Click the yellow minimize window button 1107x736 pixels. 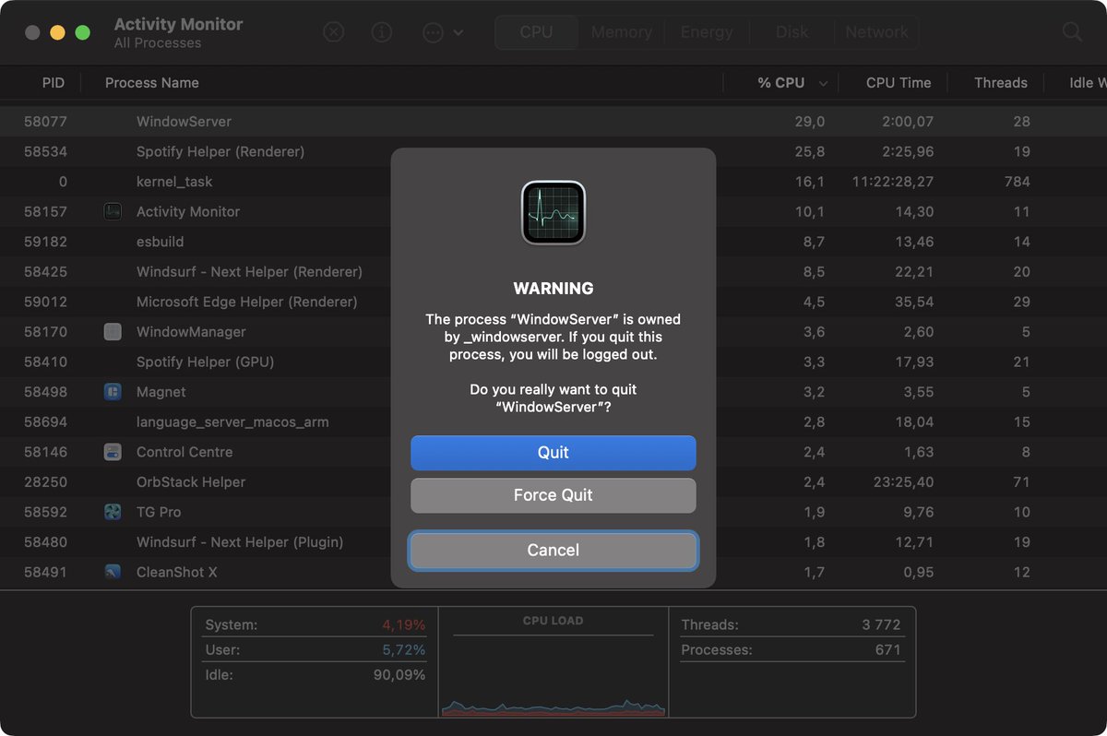point(57,32)
